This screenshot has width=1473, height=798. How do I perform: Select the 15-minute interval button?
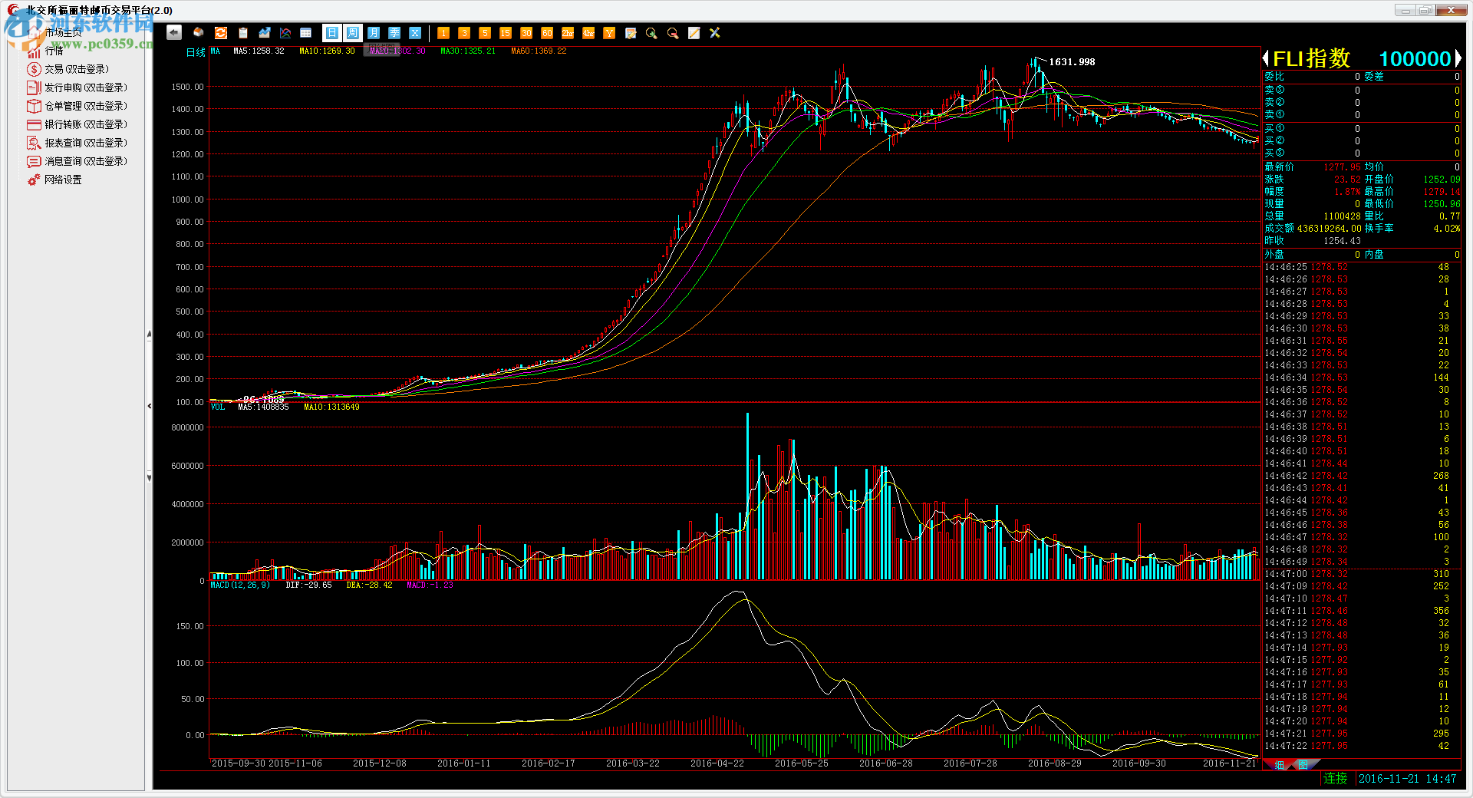(505, 33)
